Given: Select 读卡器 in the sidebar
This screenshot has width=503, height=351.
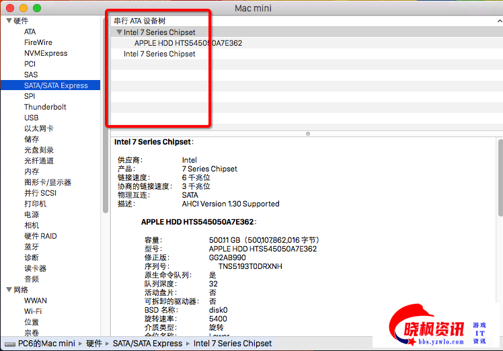Looking at the screenshot, I should [x=35, y=268].
